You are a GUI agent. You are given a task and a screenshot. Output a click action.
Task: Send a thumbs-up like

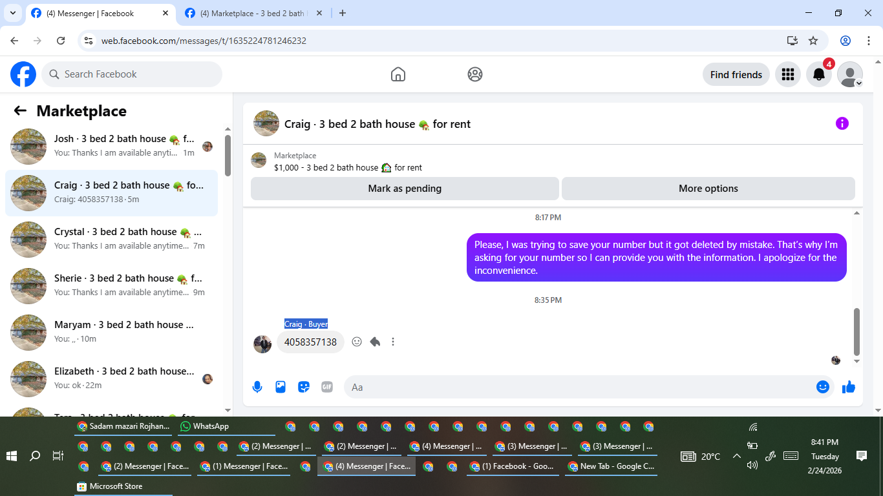point(849,387)
